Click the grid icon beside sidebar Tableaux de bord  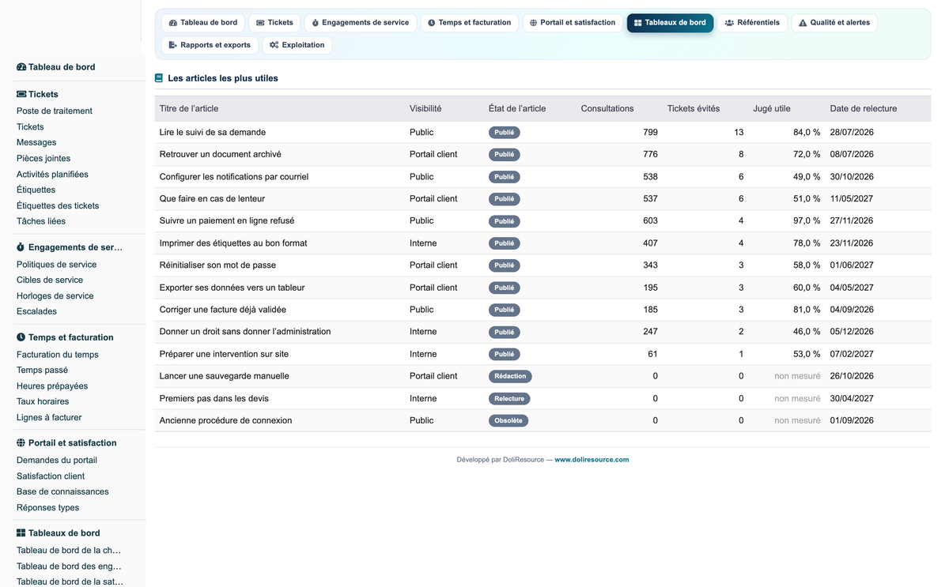pos(21,533)
